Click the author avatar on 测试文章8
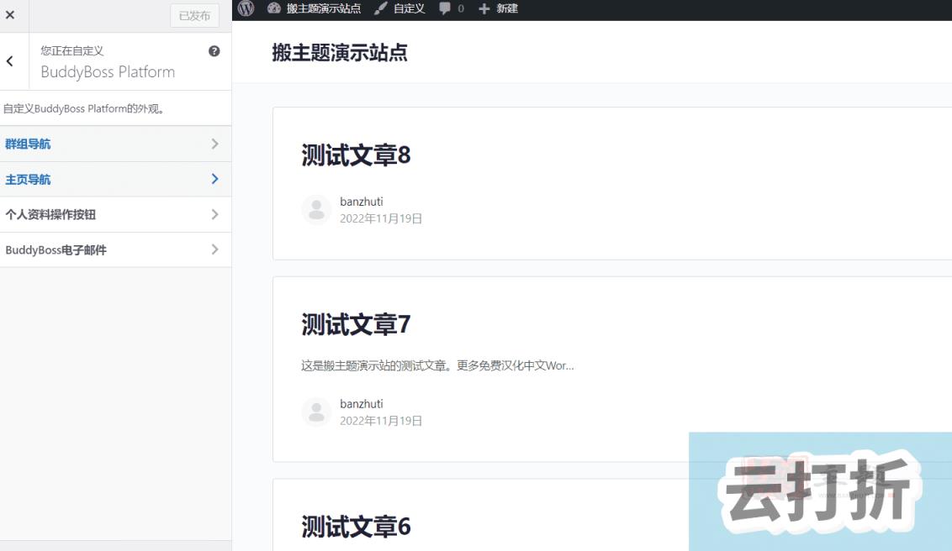 coord(316,210)
